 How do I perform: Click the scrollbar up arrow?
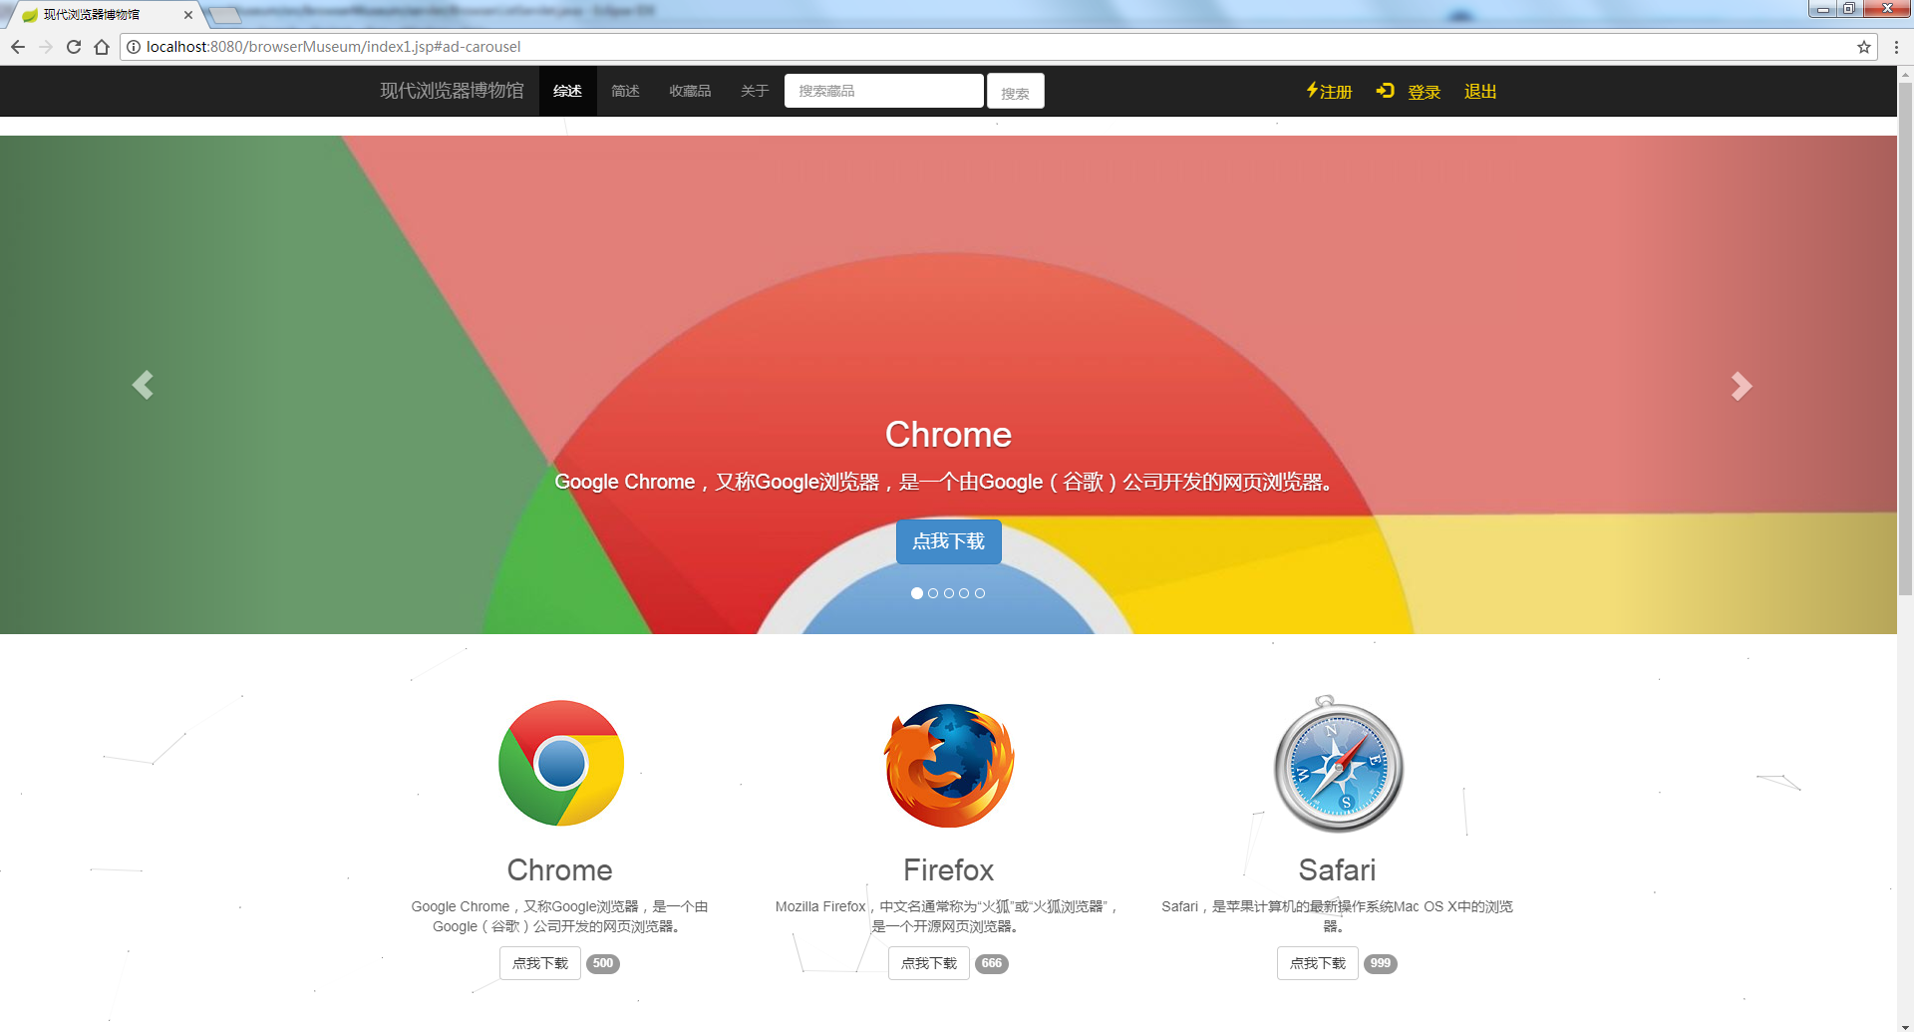[x=1905, y=73]
